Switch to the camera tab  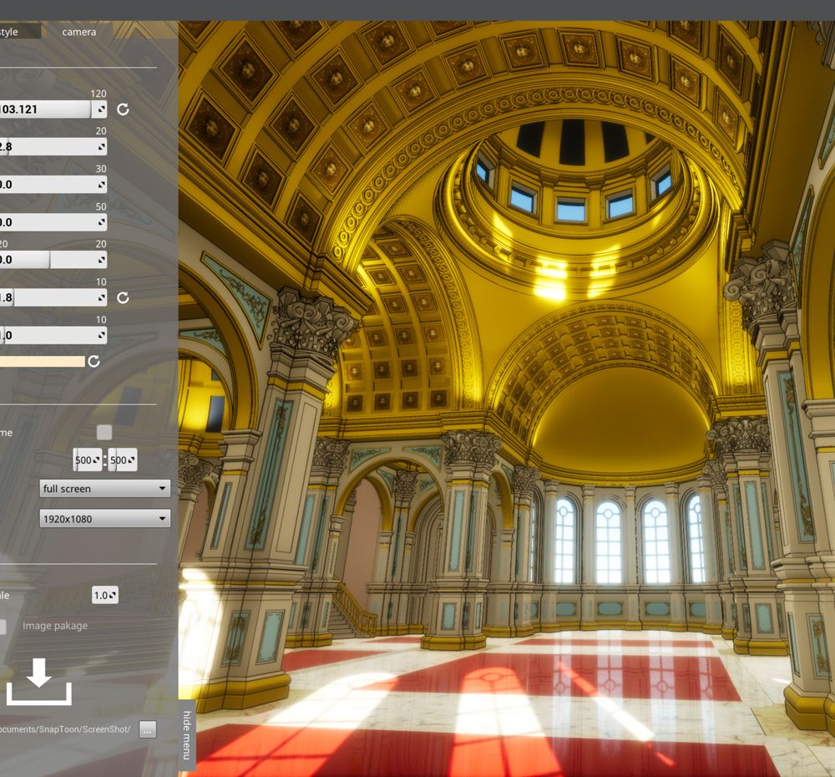[x=78, y=32]
